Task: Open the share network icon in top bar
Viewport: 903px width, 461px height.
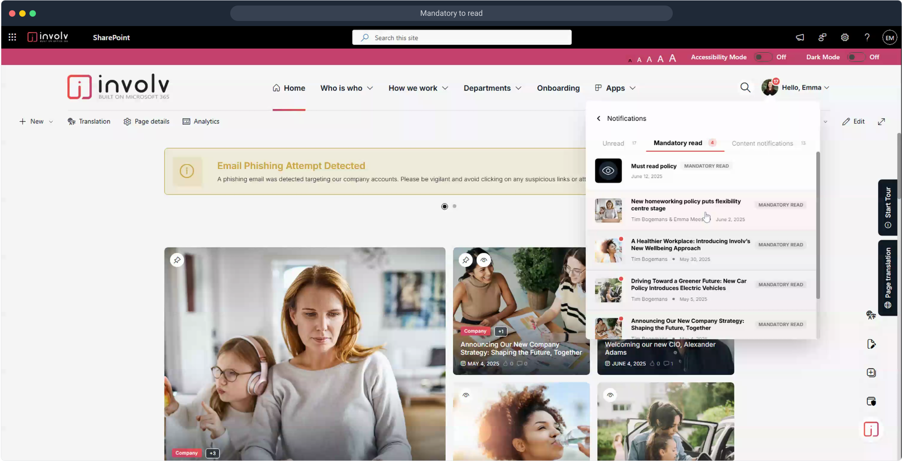Action: pyautogui.click(x=822, y=38)
